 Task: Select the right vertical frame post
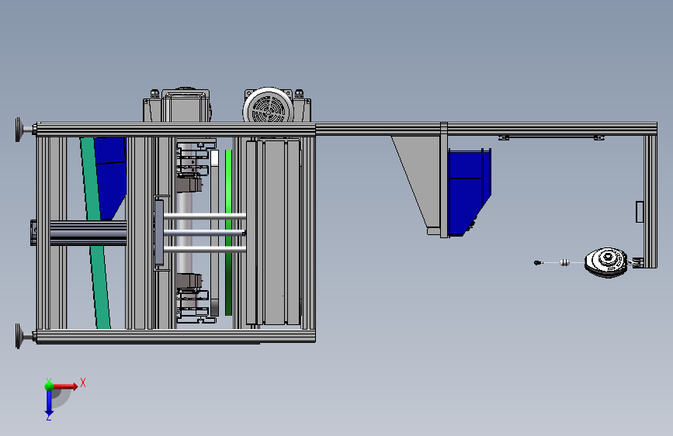click(650, 201)
